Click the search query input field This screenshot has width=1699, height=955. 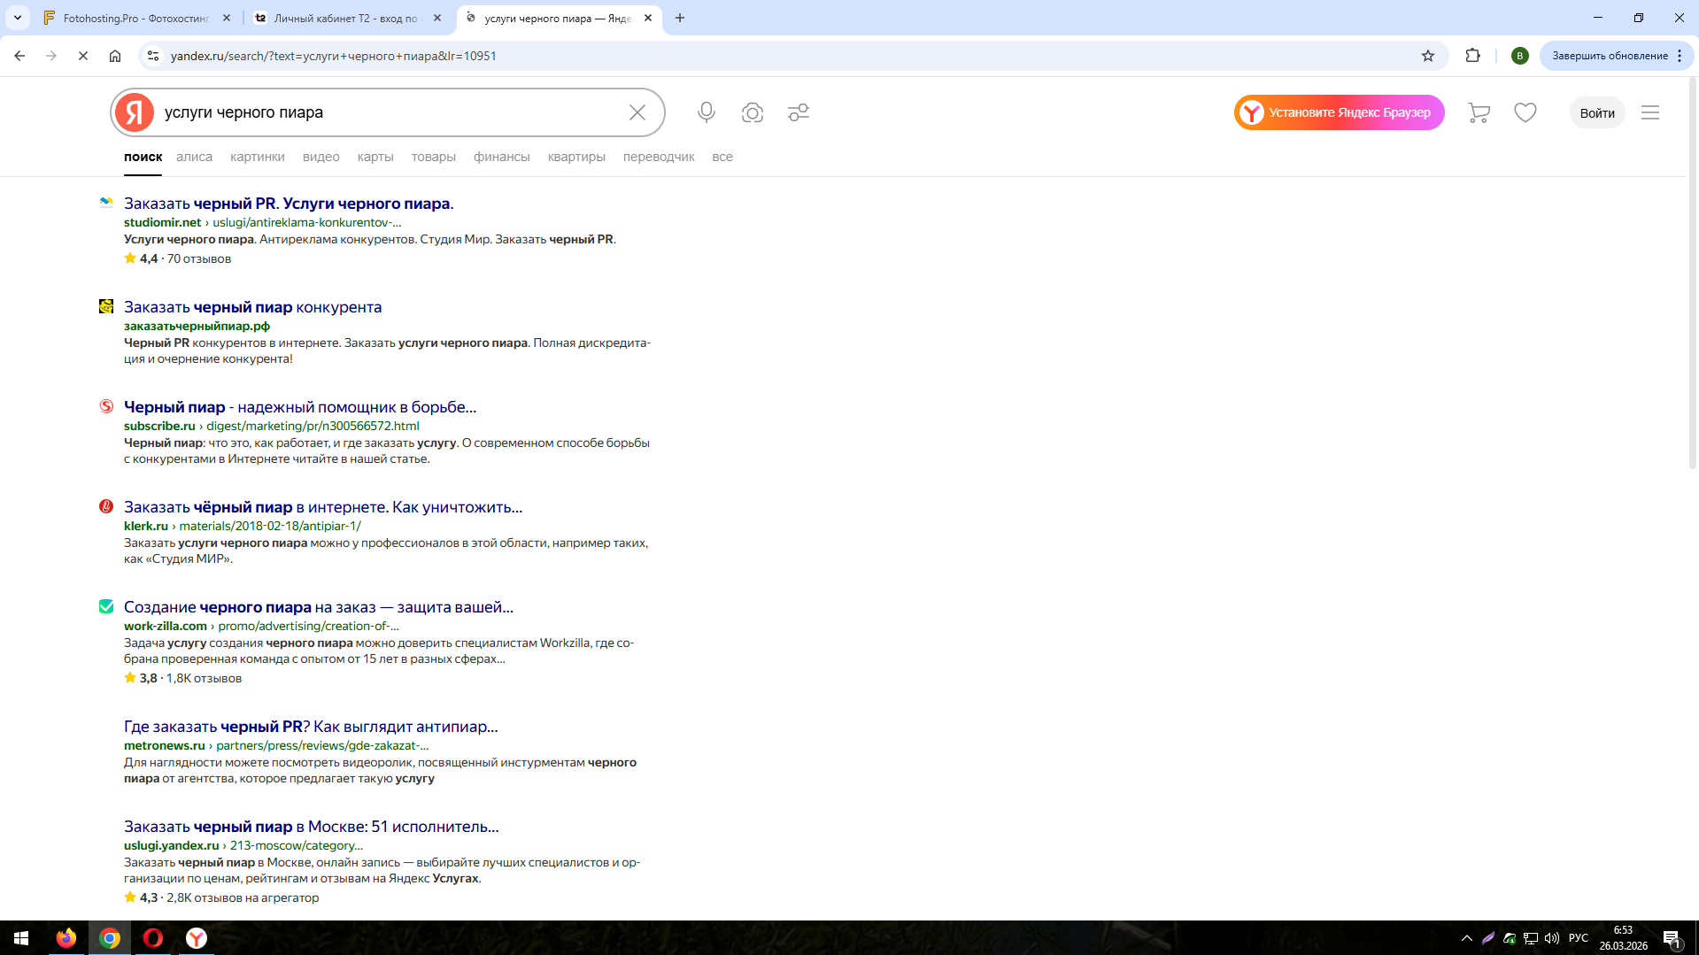coord(390,112)
